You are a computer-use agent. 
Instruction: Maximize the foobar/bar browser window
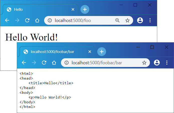pos(152,47)
